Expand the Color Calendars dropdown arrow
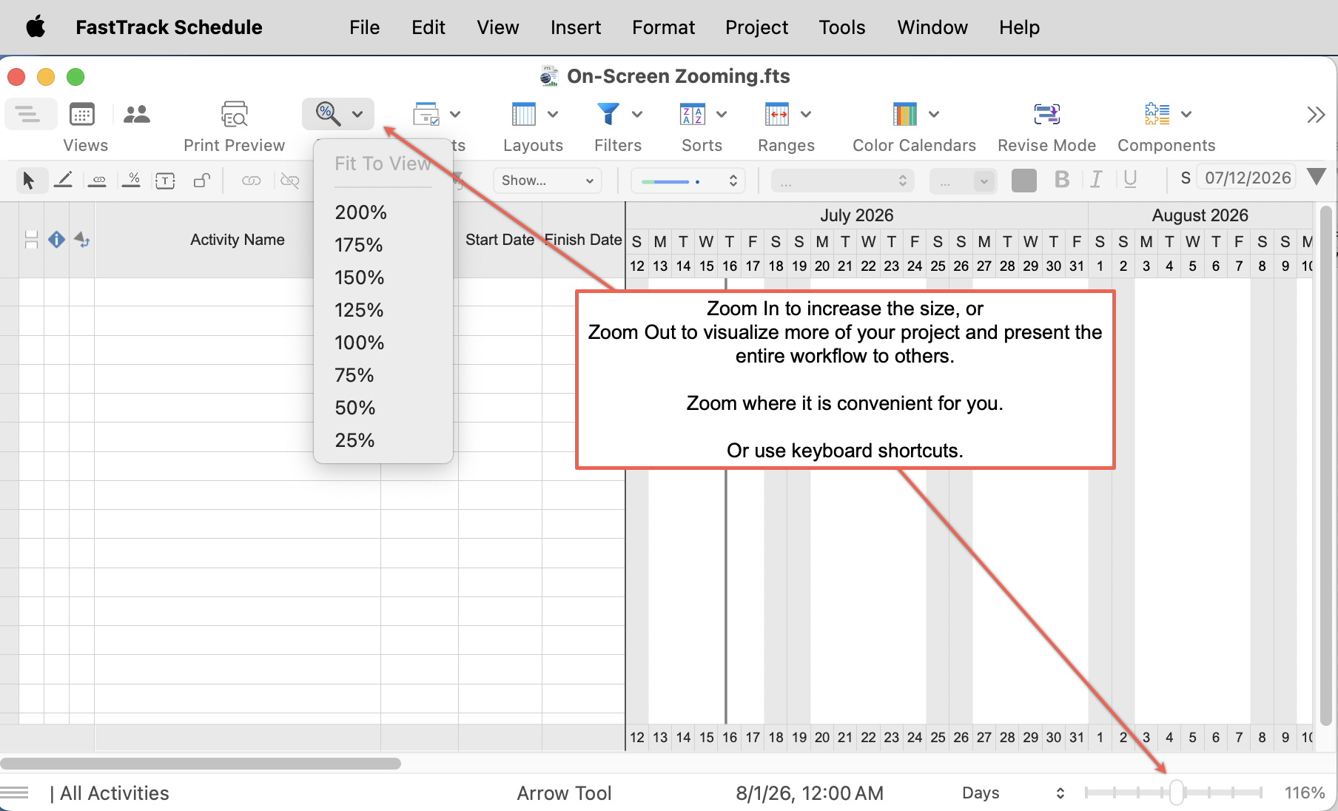 pos(934,114)
